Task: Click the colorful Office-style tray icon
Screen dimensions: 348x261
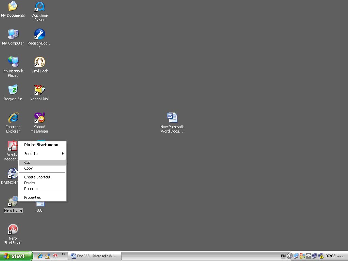Action: [x=302, y=256]
